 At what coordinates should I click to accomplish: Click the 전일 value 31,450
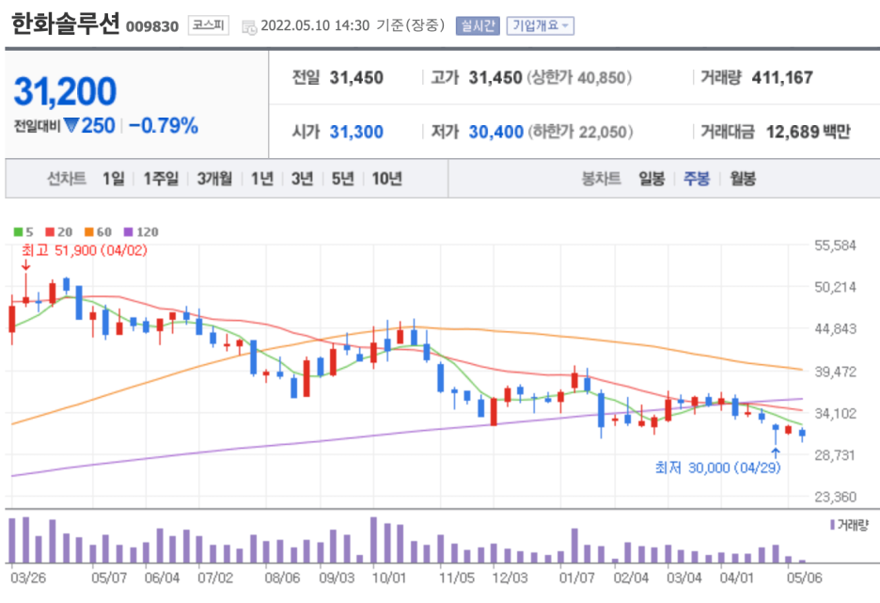coord(356,77)
